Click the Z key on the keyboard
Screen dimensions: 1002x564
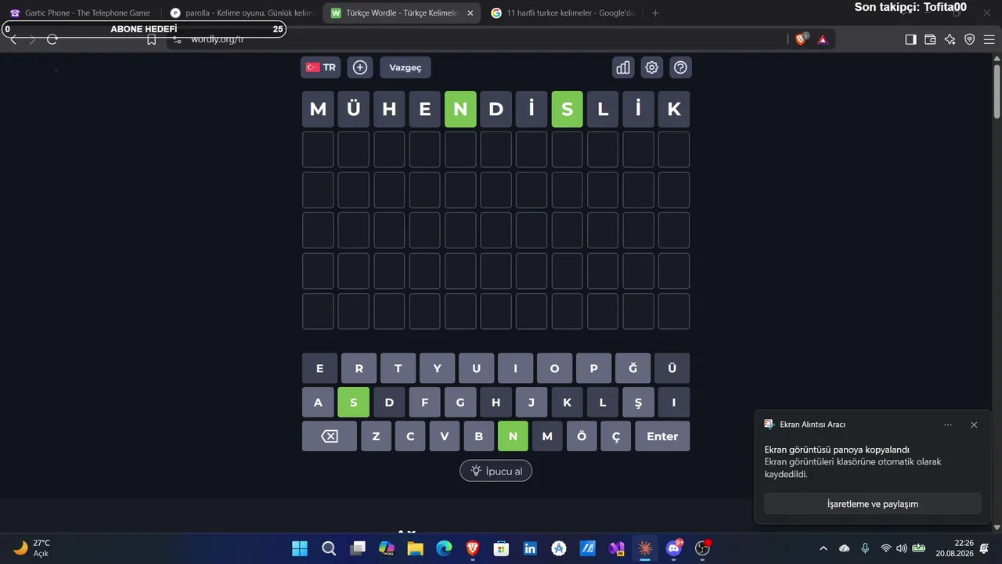[x=376, y=436]
